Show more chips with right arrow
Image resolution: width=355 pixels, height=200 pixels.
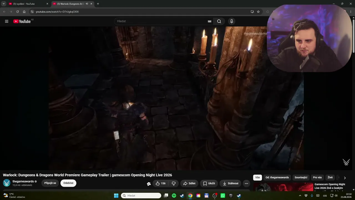tap(345, 178)
